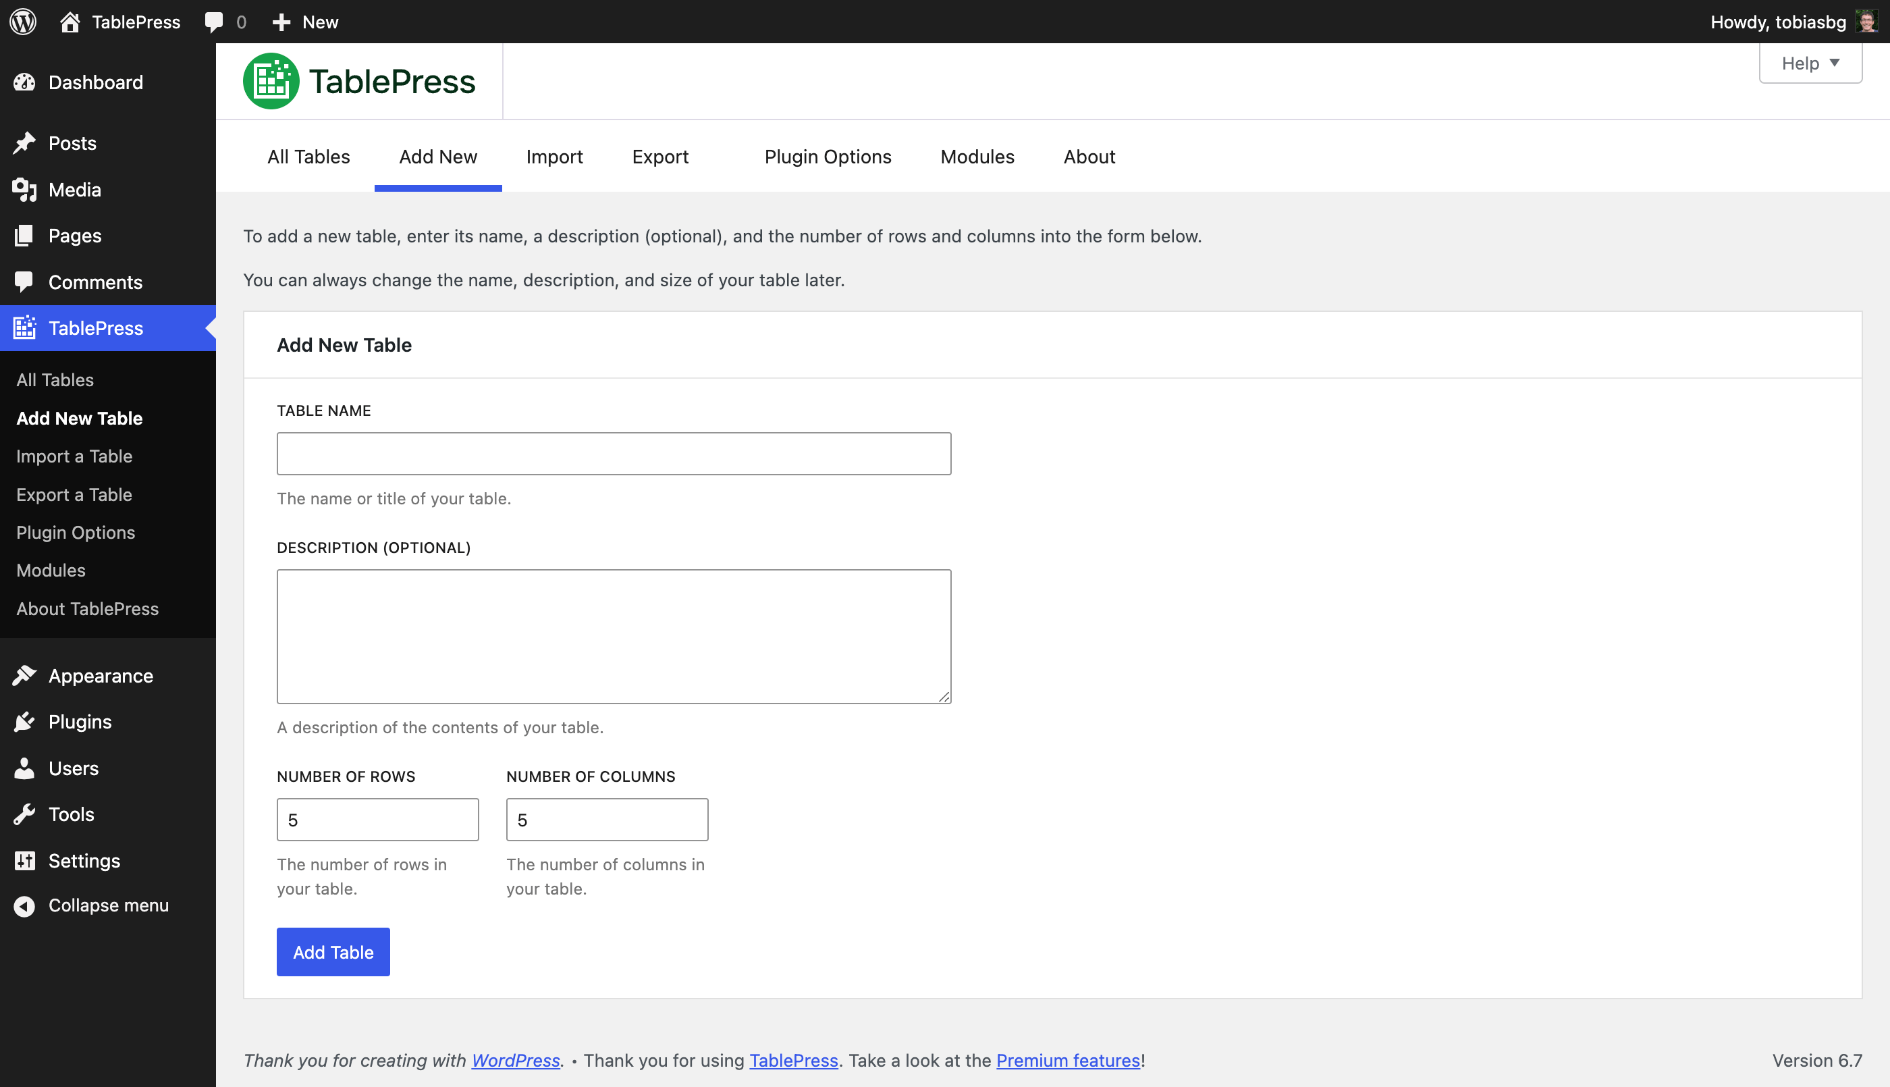Open the Help dropdown panel
Screen dimensions: 1890x1087
pos(1810,63)
